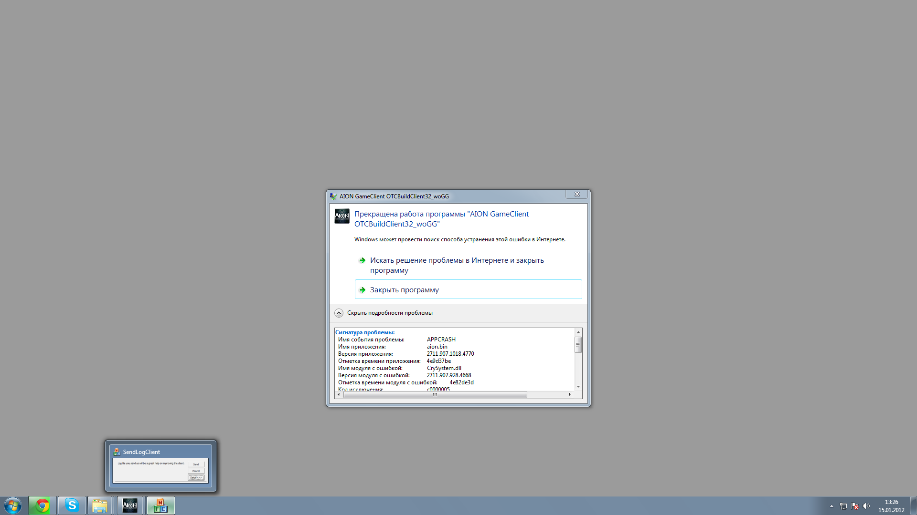The height and width of the screenshot is (515, 917).
Task: Choose Закрыть программу option
Action: [x=468, y=289]
